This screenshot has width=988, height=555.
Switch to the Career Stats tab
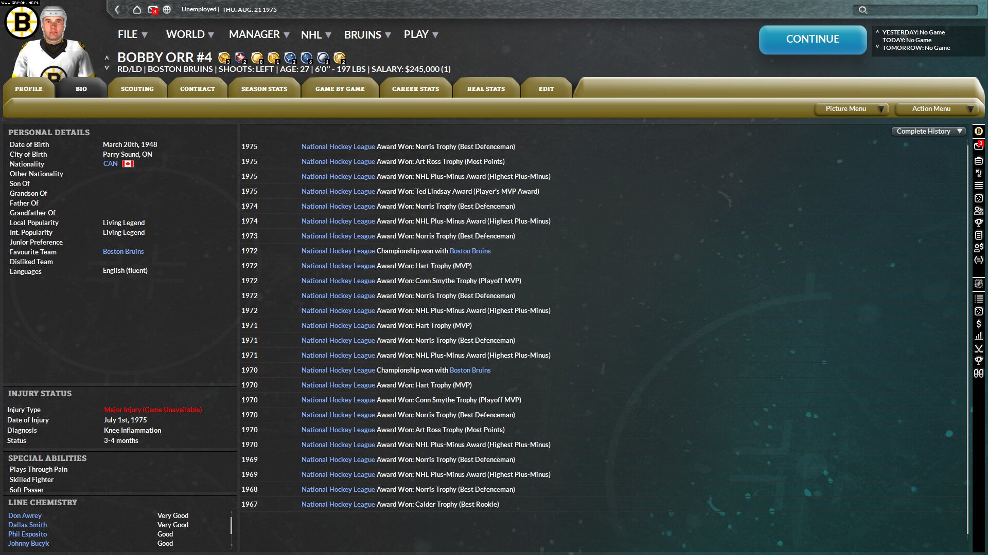415,88
